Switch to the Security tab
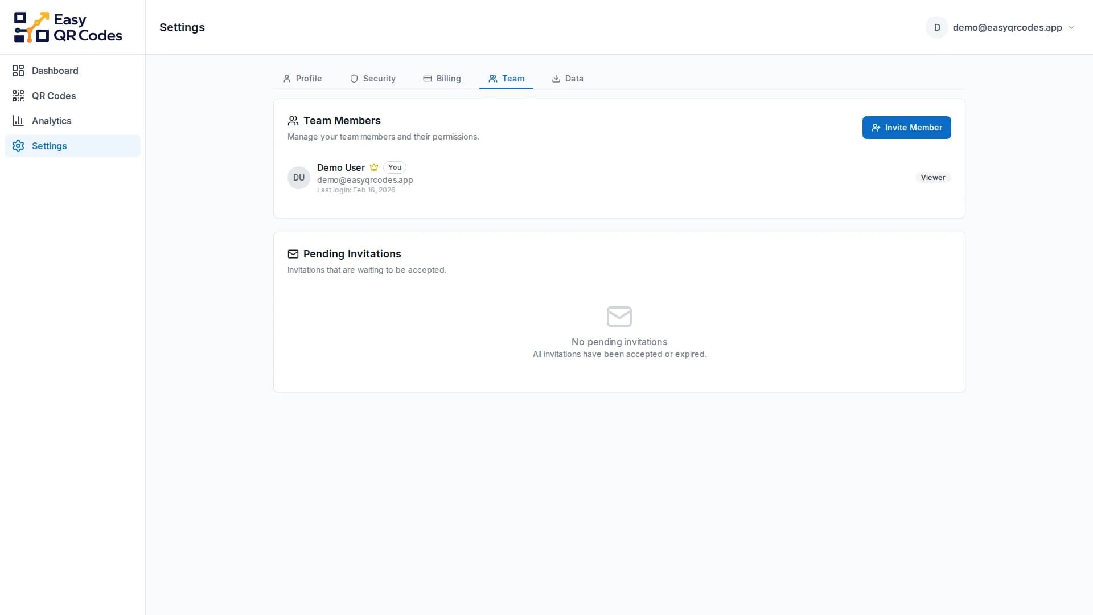The height and width of the screenshot is (615, 1093). (x=373, y=79)
